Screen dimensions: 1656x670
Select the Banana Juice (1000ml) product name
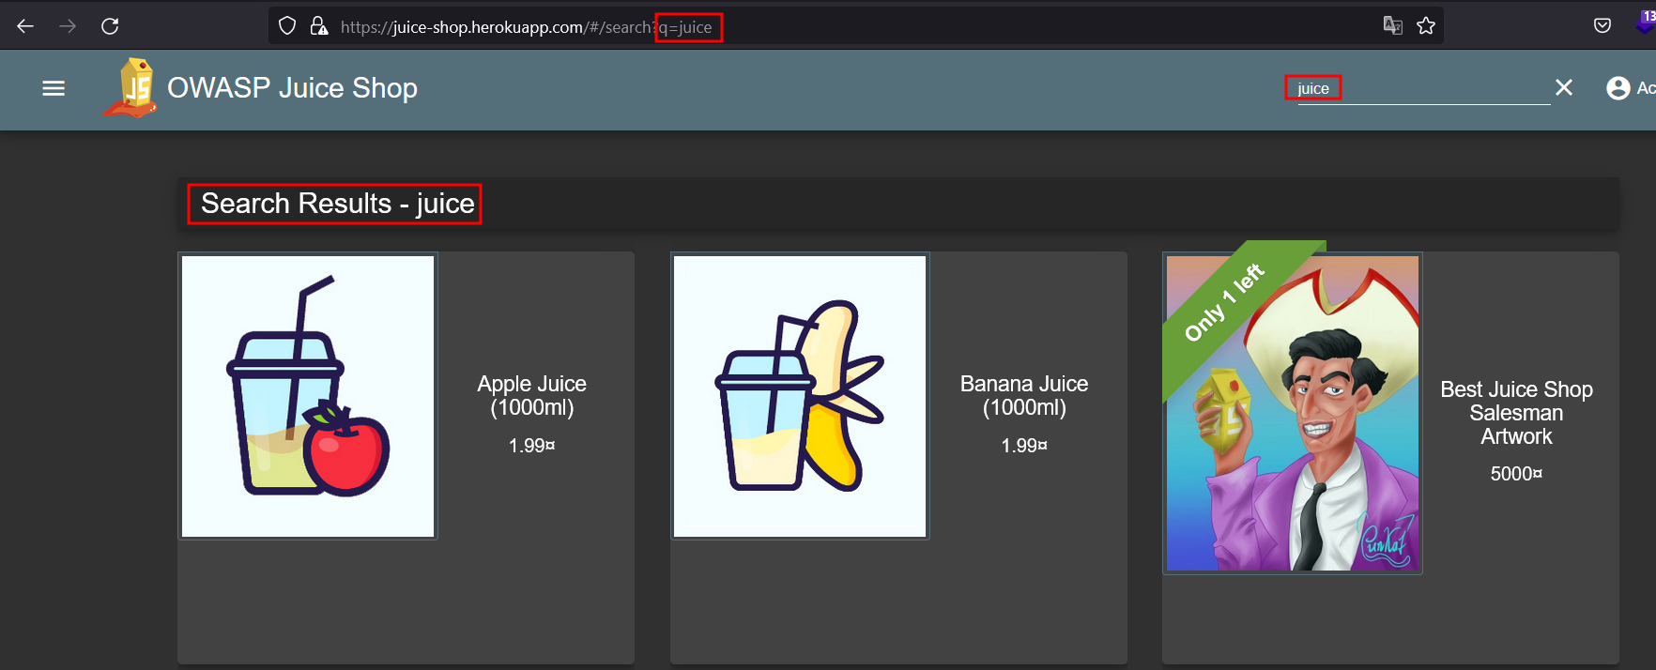(1024, 395)
